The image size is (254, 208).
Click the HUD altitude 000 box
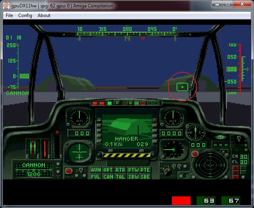(232, 69)
